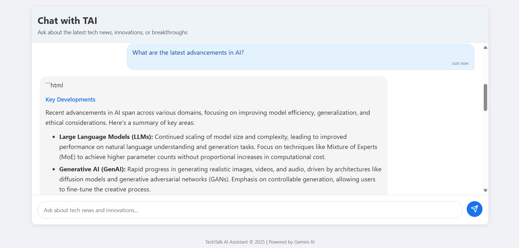Image resolution: width=519 pixels, height=248 pixels.
Task: Click the '```html' text in the reply
Action: (x=54, y=85)
